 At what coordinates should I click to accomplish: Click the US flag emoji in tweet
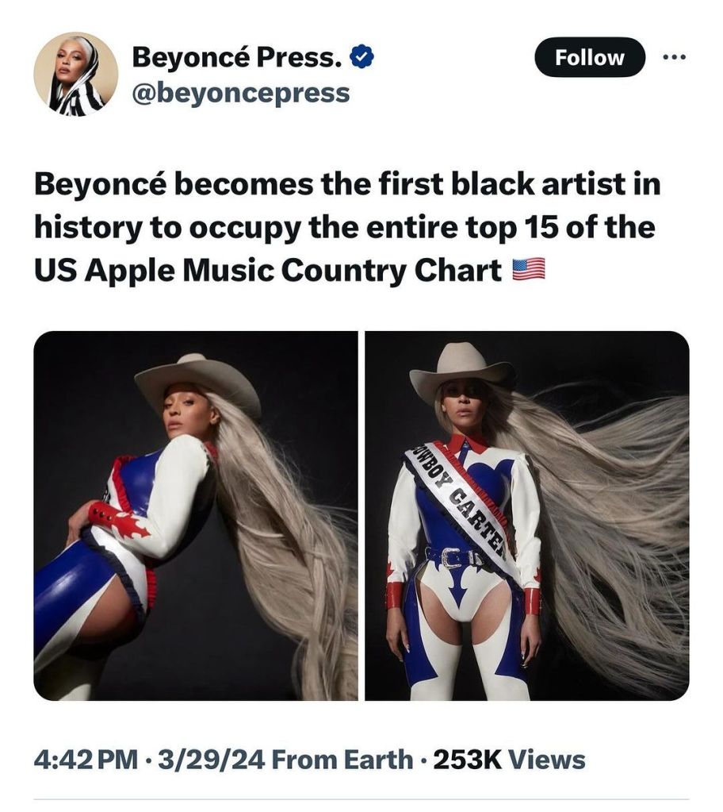529,270
